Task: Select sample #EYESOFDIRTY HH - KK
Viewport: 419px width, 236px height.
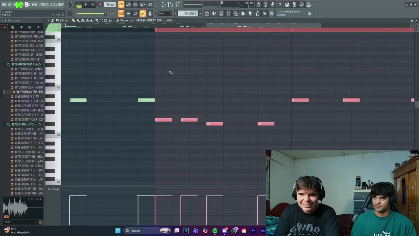Action: click(x=28, y=147)
